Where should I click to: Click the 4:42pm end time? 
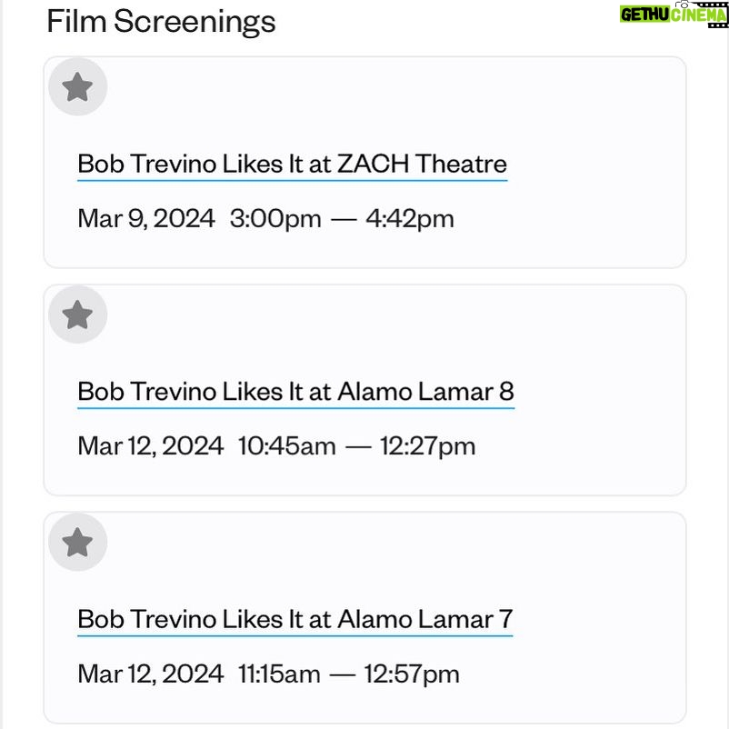click(x=410, y=219)
